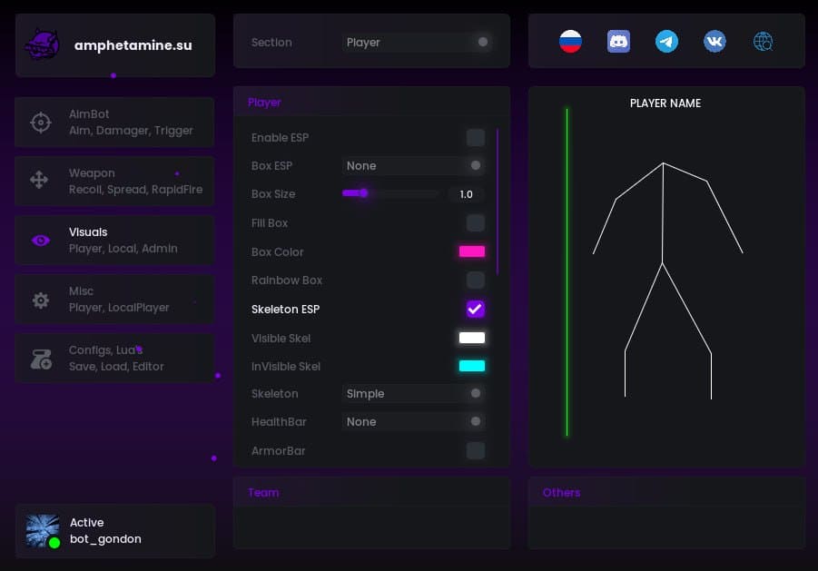Screen dimensions: 818x571
Task: Enable the Enable ESP checkbox
Action: [476, 138]
